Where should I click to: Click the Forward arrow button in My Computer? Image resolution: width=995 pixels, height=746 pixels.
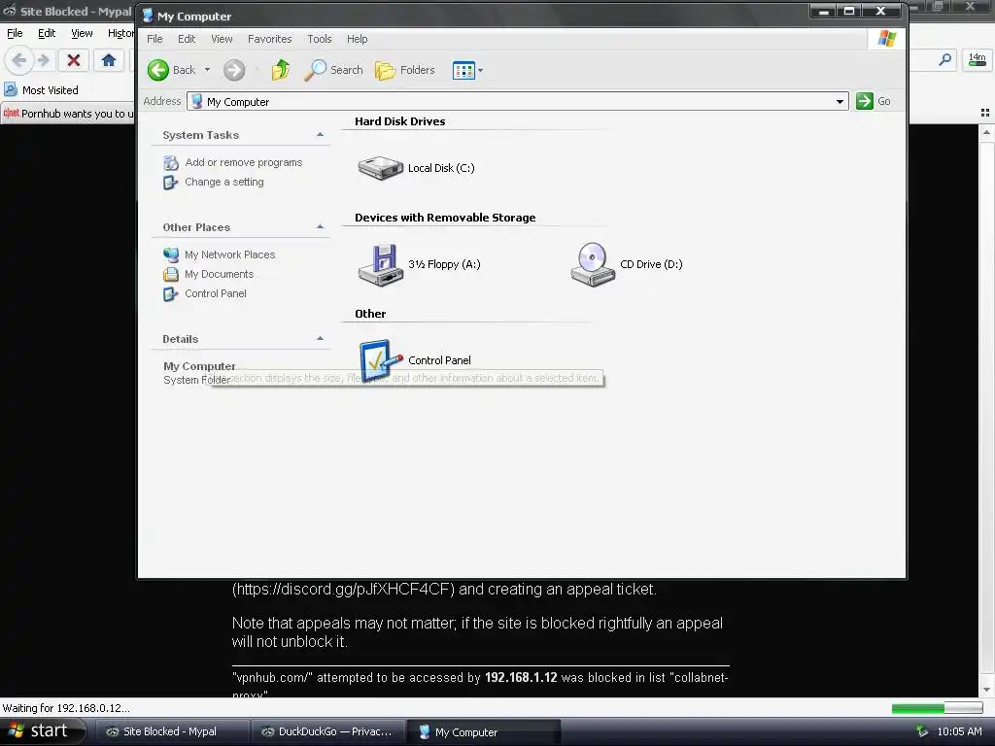(234, 70)
